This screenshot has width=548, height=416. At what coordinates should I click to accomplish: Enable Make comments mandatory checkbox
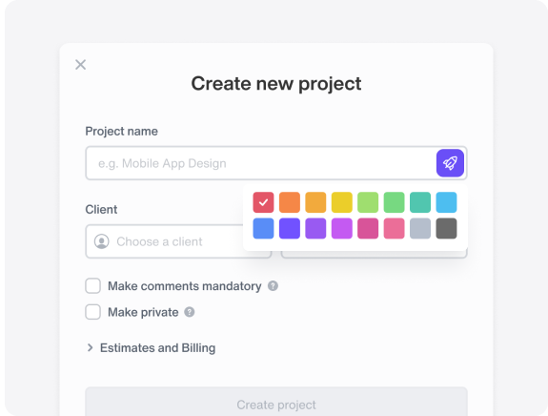tap(93, 286)
